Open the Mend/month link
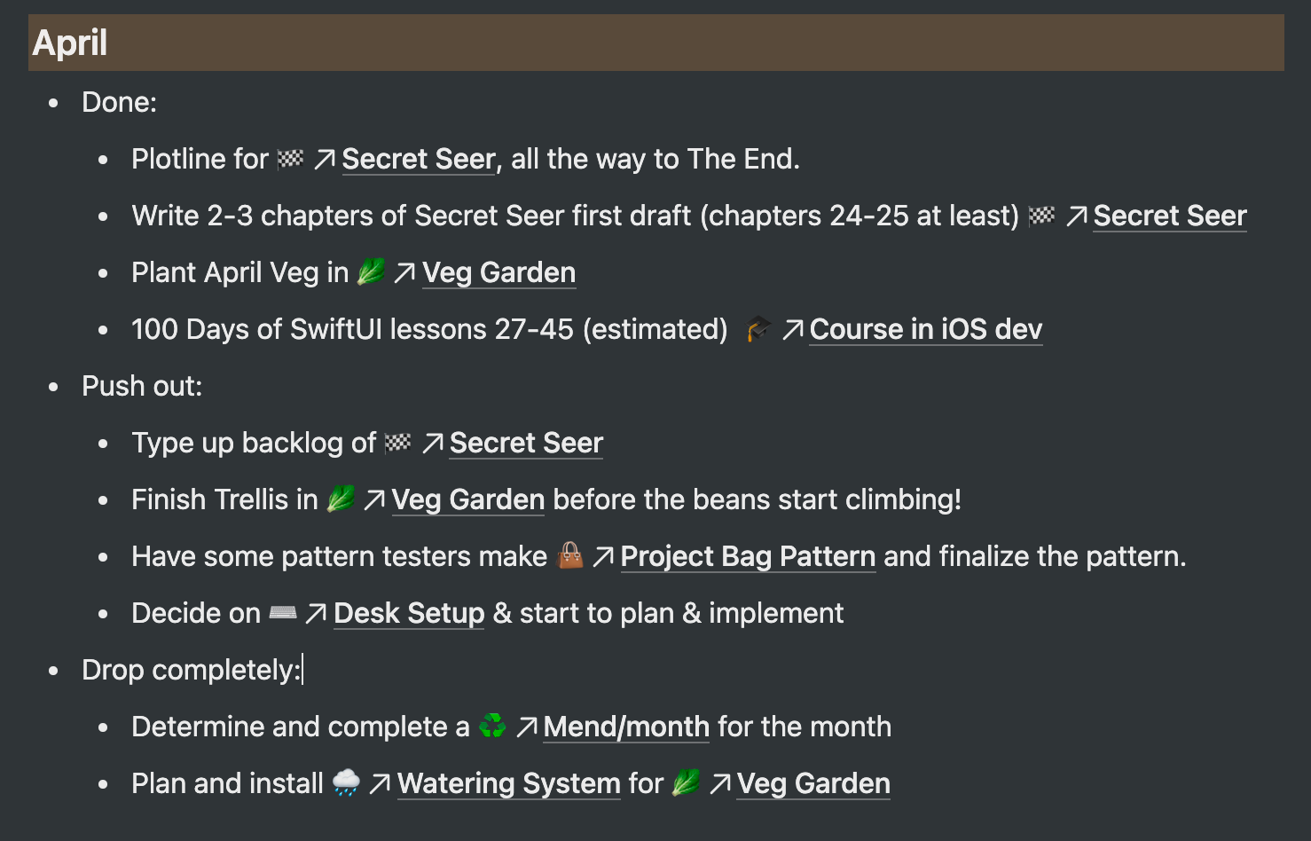The width and height of the screenshot is (1311, 841). click(x=626, y=727)
